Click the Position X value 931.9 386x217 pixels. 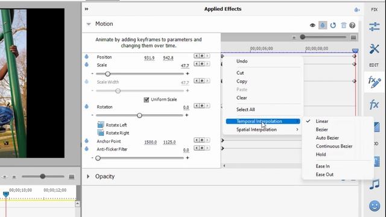(x=149, y=58)
